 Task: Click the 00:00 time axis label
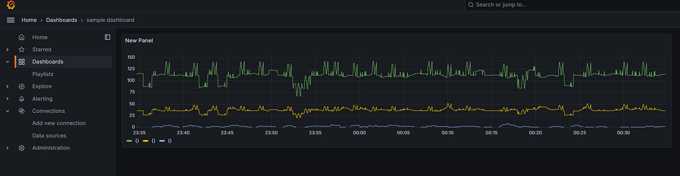tap(359, 133)
